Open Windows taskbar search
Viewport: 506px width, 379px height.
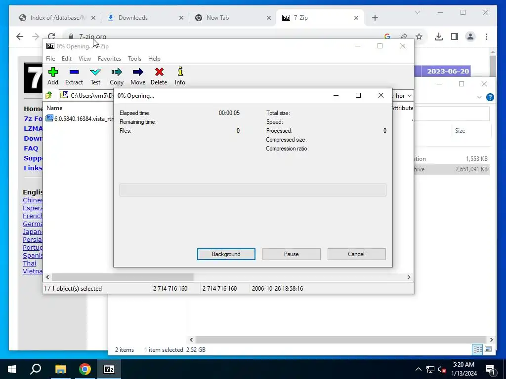click(36, 369)
